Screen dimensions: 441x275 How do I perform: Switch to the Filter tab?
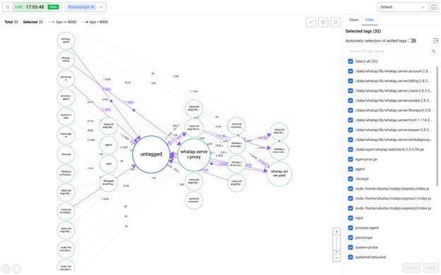(370, 20)
